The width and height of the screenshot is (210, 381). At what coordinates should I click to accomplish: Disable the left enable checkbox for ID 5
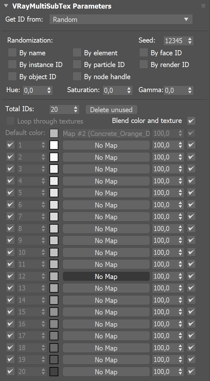coord(10,193)
